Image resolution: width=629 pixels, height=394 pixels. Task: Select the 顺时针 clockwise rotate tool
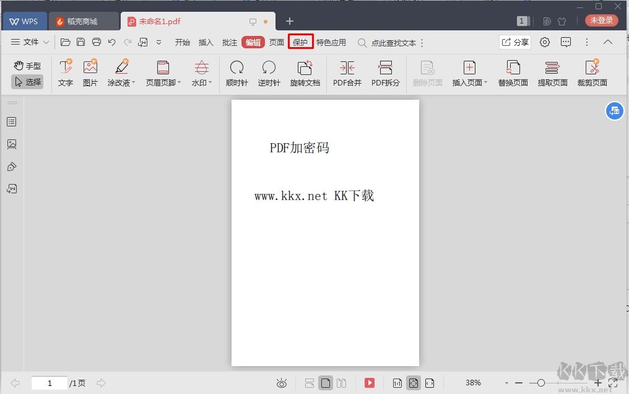tap(236, 73)
